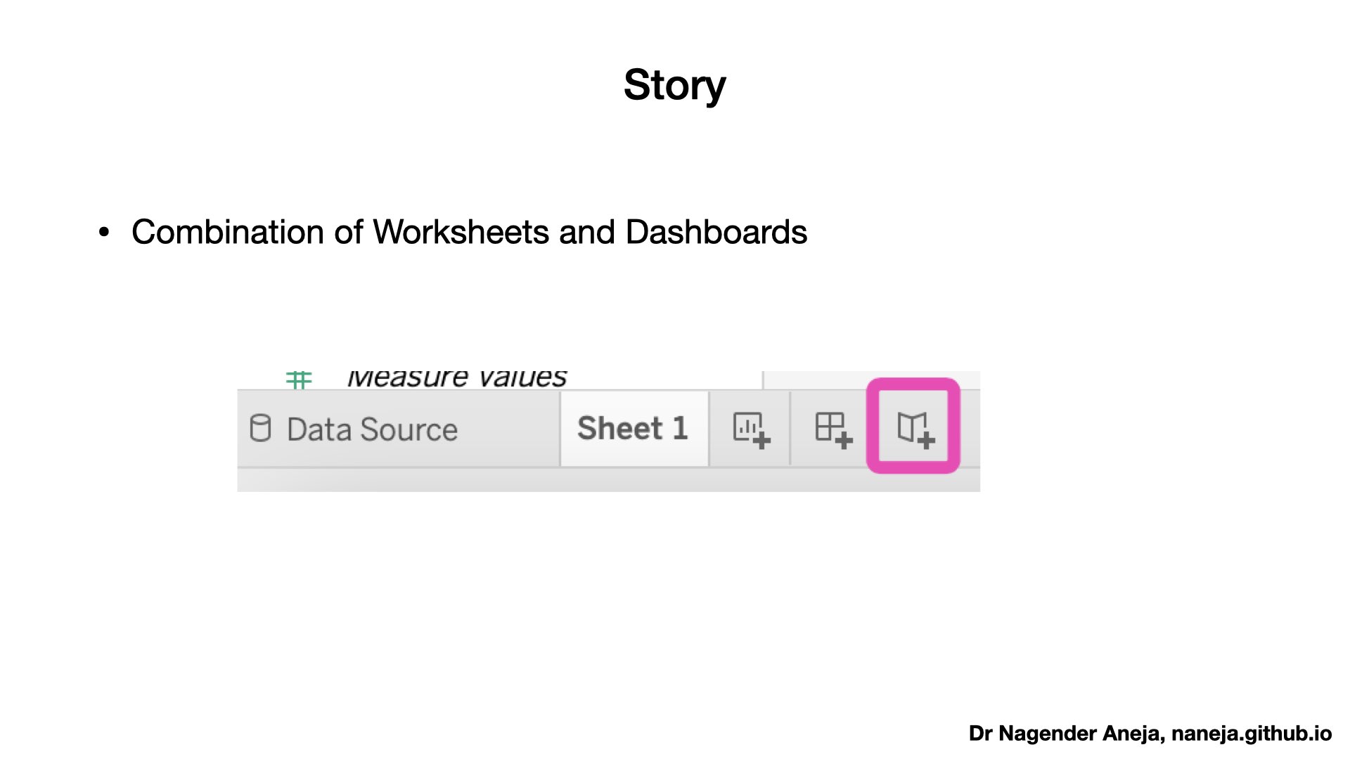1350x759 pixels.
Task: Click the word Worksheets in the bullet
Action: pyautogui.click(x=461, y=232)
